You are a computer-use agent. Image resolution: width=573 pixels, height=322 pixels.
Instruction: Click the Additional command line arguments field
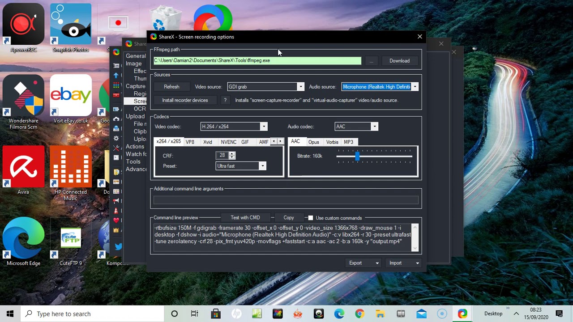point(286,200)
